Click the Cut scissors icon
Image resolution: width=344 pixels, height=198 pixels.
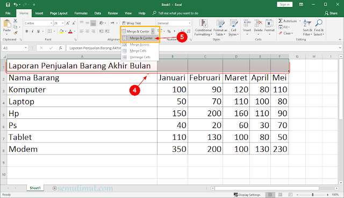coord(16,21)
